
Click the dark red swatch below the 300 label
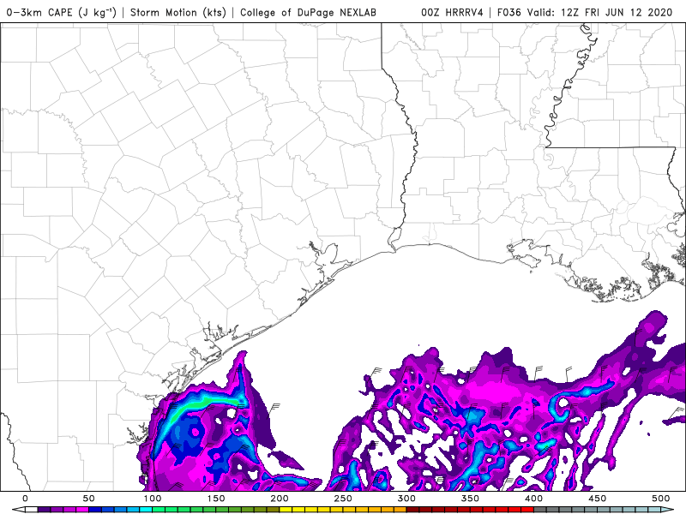(412, 509)
